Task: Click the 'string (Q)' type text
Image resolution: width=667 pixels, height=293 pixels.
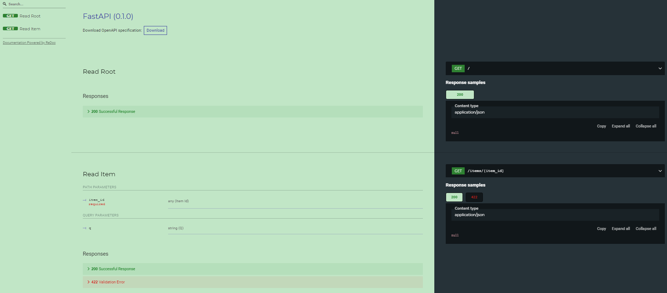Action: click(x=176, y=228)
